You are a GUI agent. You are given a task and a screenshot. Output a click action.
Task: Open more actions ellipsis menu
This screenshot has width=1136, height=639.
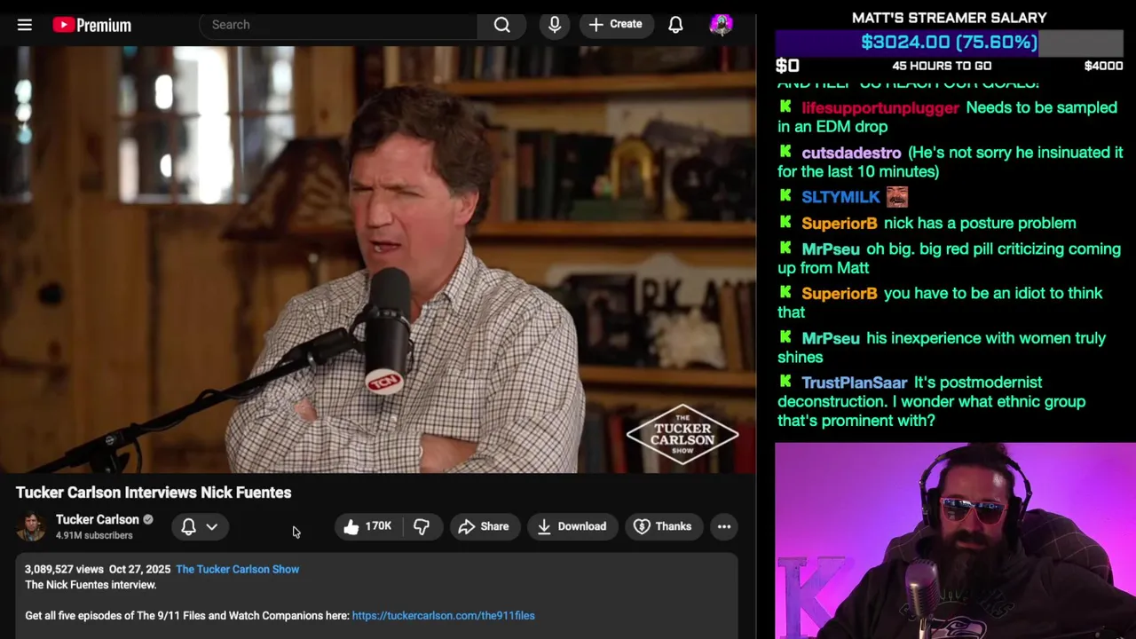(x=724, y=526)
